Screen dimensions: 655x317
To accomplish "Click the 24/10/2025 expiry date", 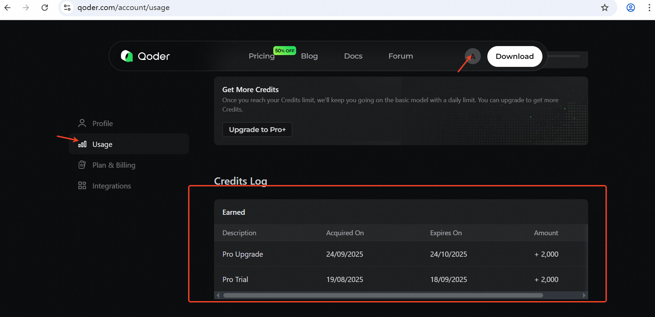I will pyautogui.click(x=449, y=254).
